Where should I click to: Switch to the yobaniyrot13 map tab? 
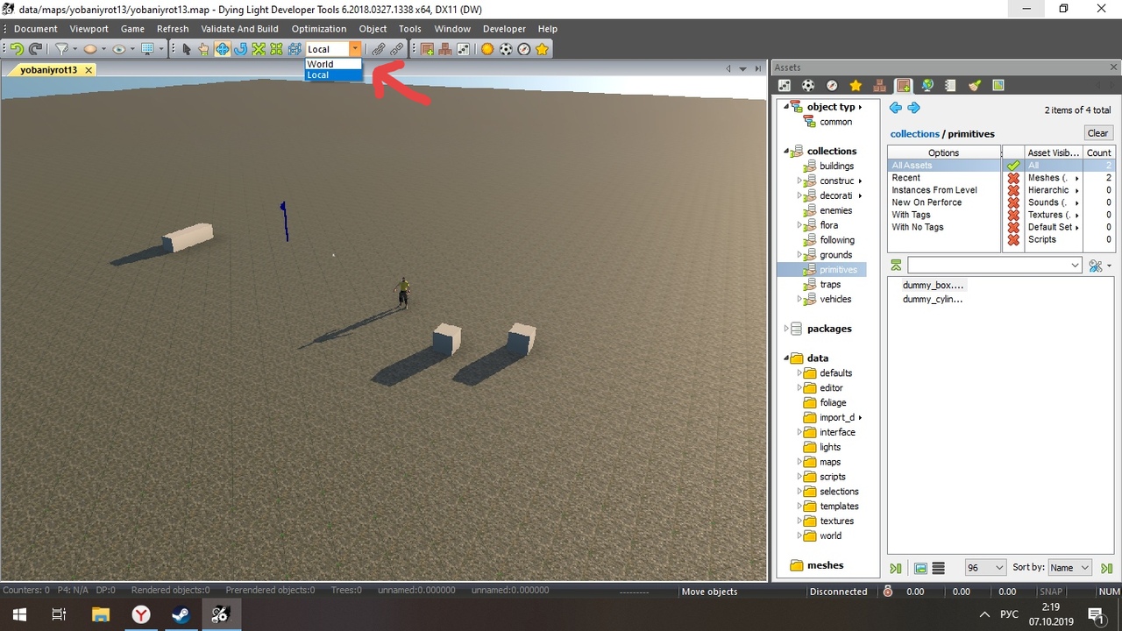tap(49, 69)
